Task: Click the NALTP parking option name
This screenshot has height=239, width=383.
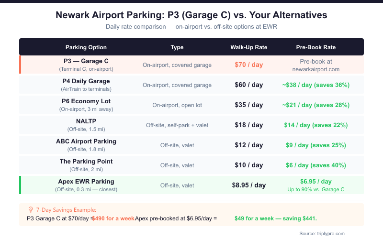Action: [x=86, y=121]
